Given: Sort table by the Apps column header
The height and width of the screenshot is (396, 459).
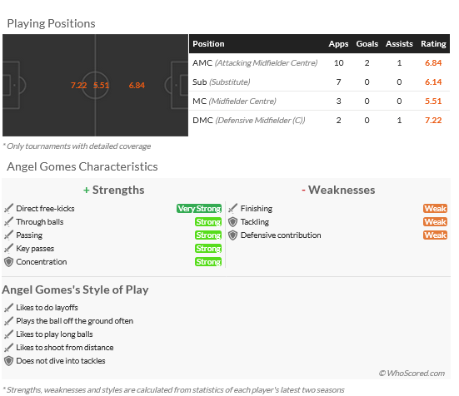Looking at the screenshot, I should pyautogui.click(x=339, y=44).
